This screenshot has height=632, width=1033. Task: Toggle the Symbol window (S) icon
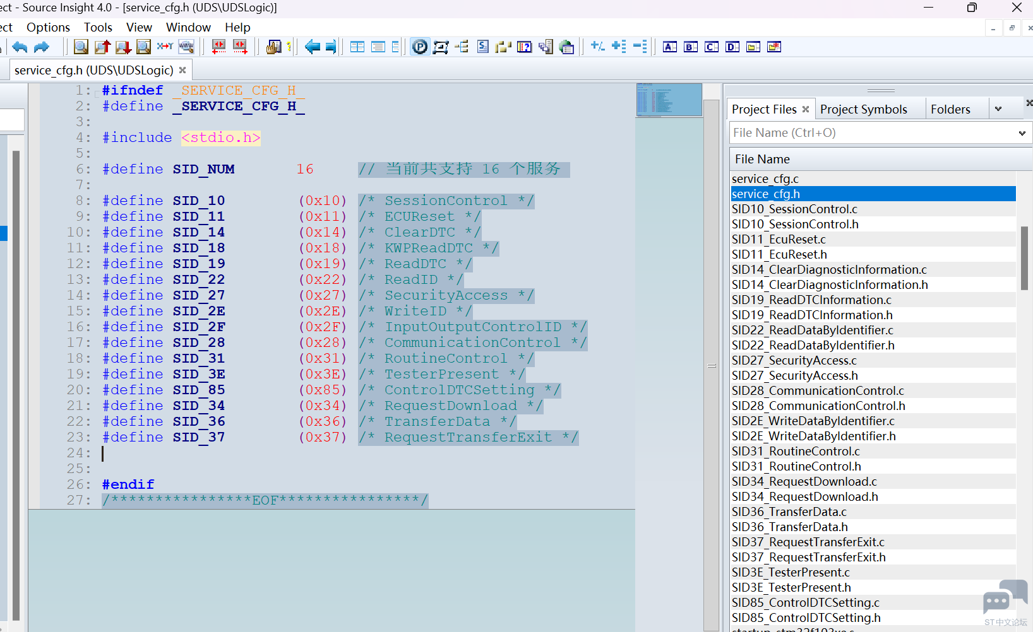482,47
